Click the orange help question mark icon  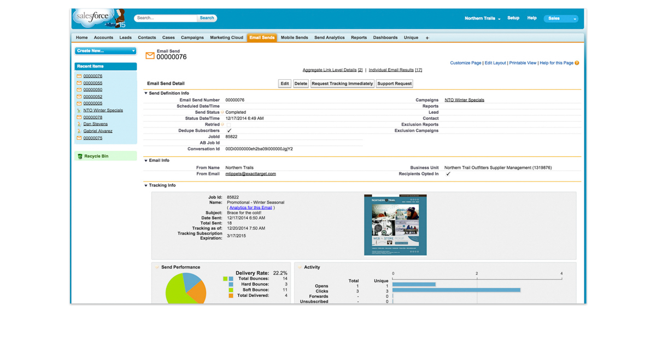(577, 63)
